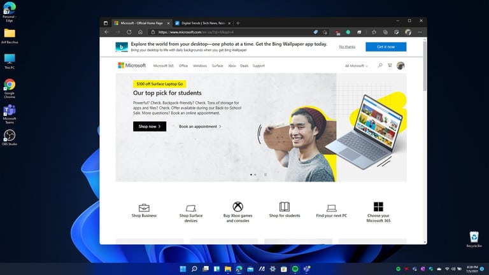Open Edge Settings and more menu
Screen dimensions: 489x275
(x=420, y=32)
